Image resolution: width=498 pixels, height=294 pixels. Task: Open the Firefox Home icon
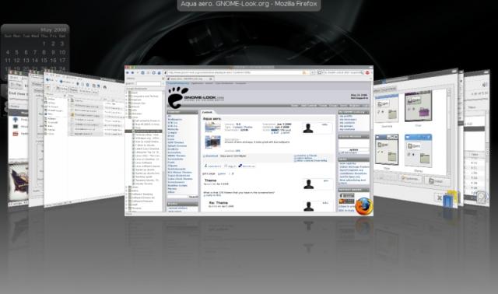tap(159, 72)
